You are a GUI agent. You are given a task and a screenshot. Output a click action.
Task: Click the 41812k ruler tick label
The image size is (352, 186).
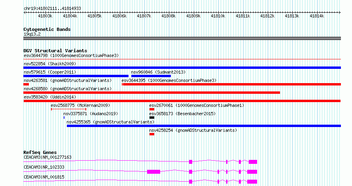click(267, 16)
